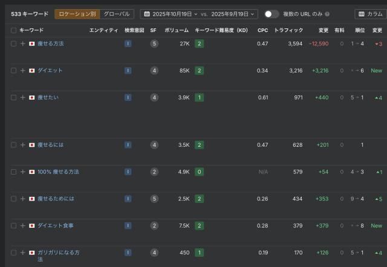Click SF count 4 for ガリガリになる方法
The height and width of the screenshot is (267, 387).
[154, 253]
